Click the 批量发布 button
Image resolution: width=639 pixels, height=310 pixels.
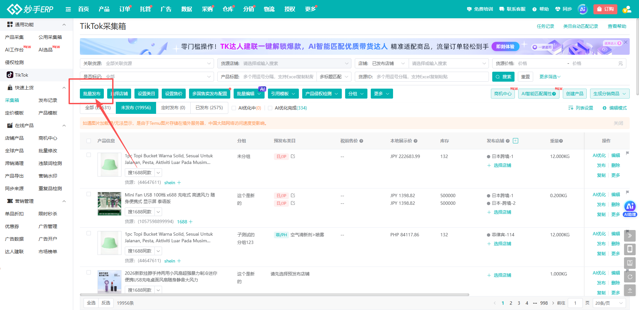92,94
